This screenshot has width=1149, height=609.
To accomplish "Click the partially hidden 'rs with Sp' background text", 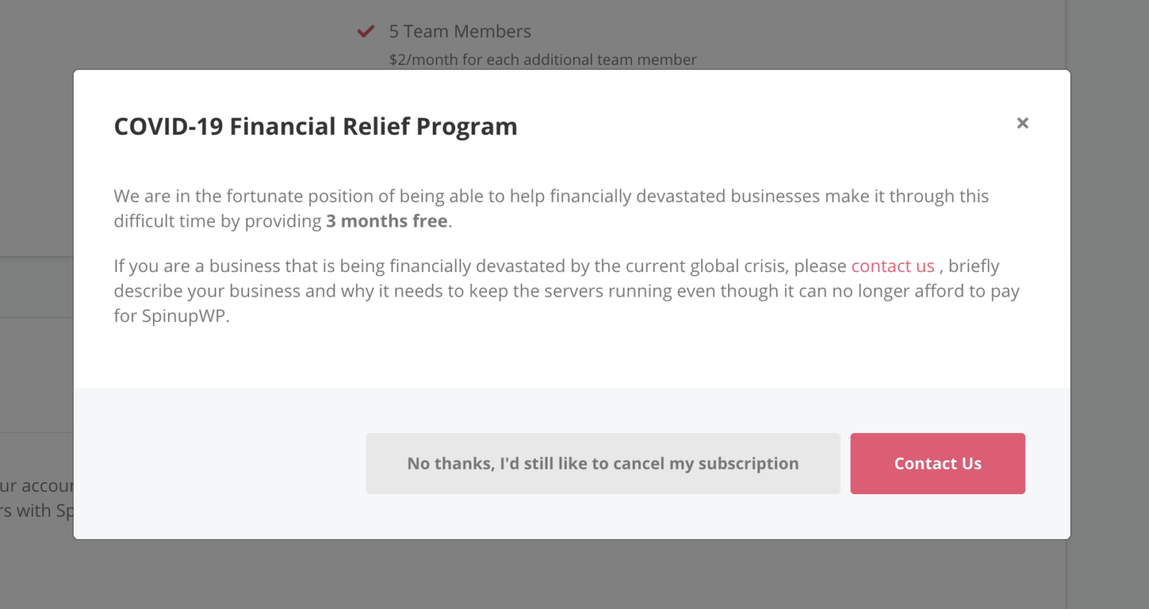I will [37, 511].
